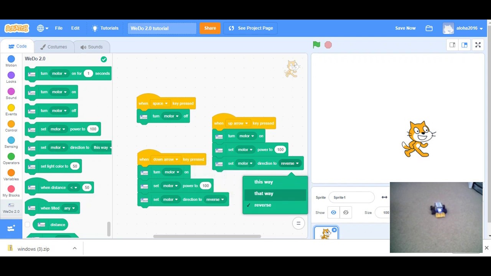The height and width of the screenshot is (276, 491).
Task: Open the aloha2016 account menu
Action: click(463, 28)
